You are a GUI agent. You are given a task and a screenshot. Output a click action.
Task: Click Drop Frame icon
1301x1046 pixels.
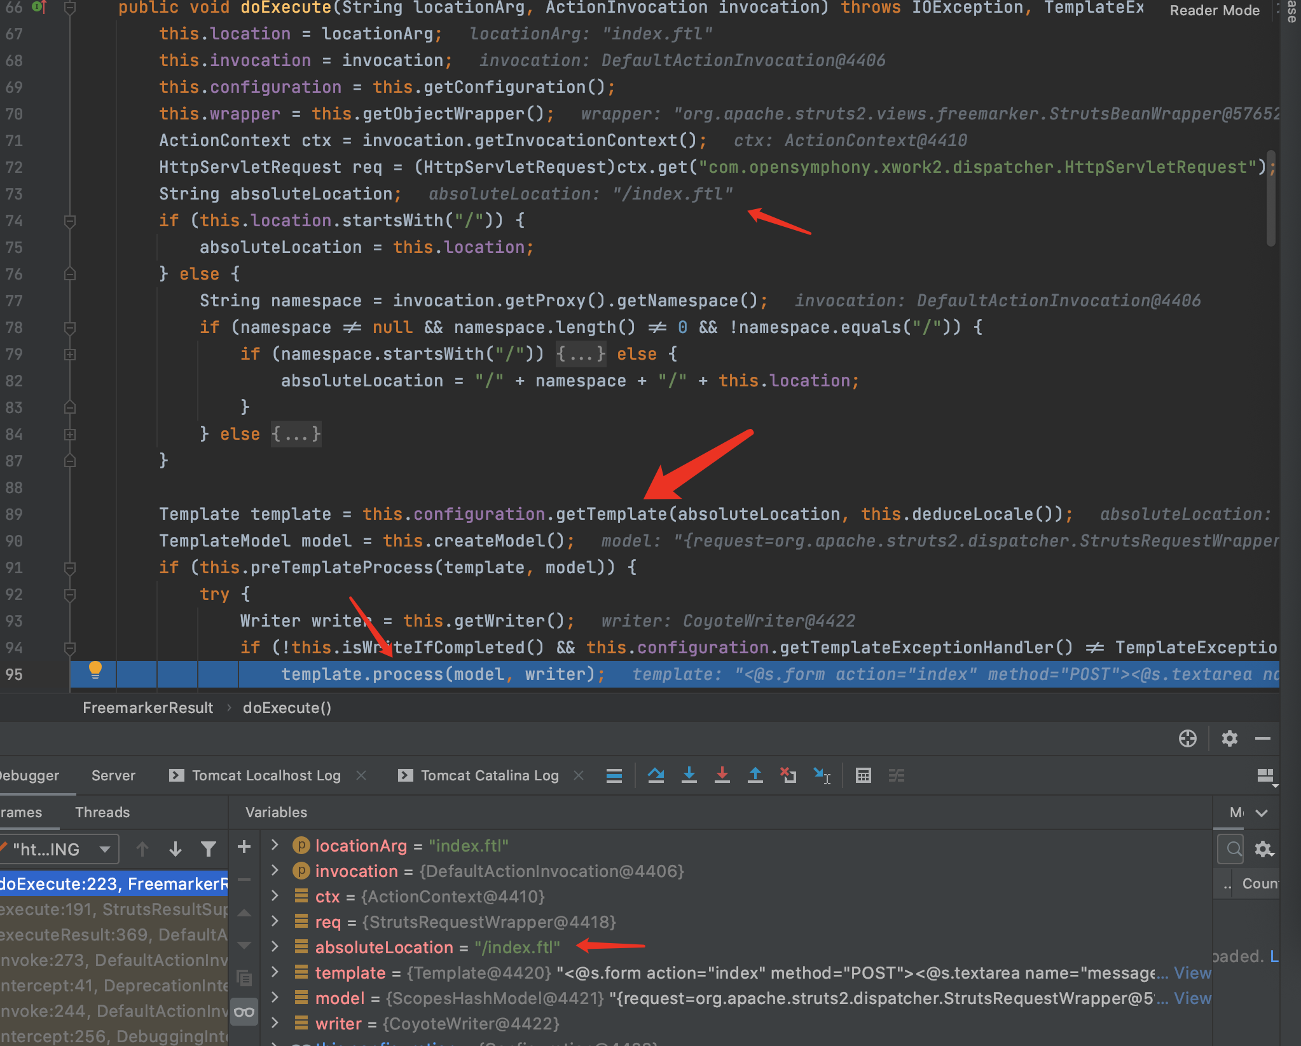(x=788, y=775)
